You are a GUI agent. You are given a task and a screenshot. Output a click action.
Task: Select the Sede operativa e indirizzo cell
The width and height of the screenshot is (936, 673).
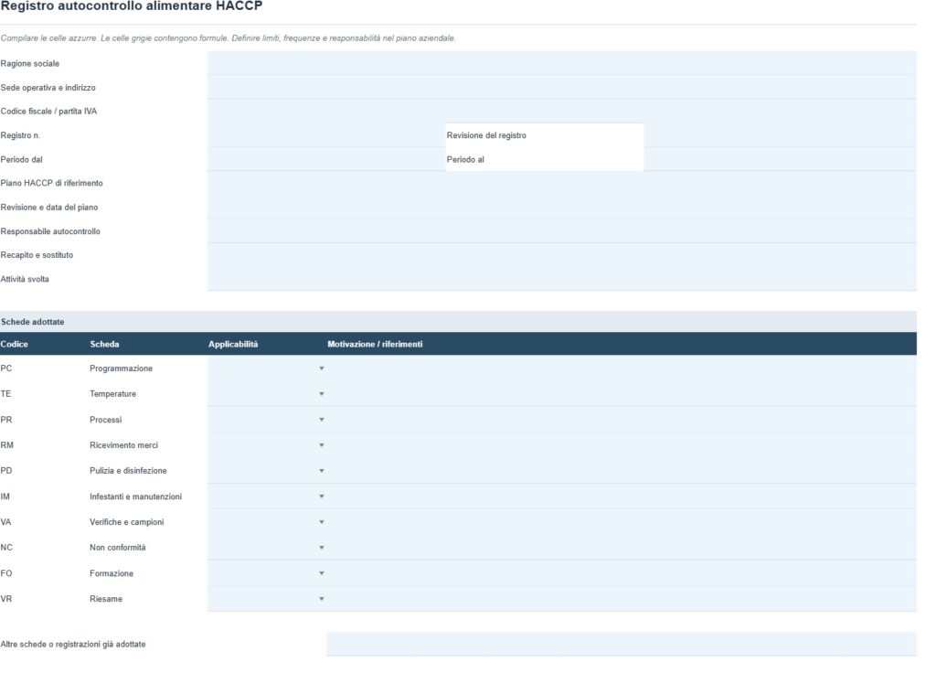click(562, 87)
